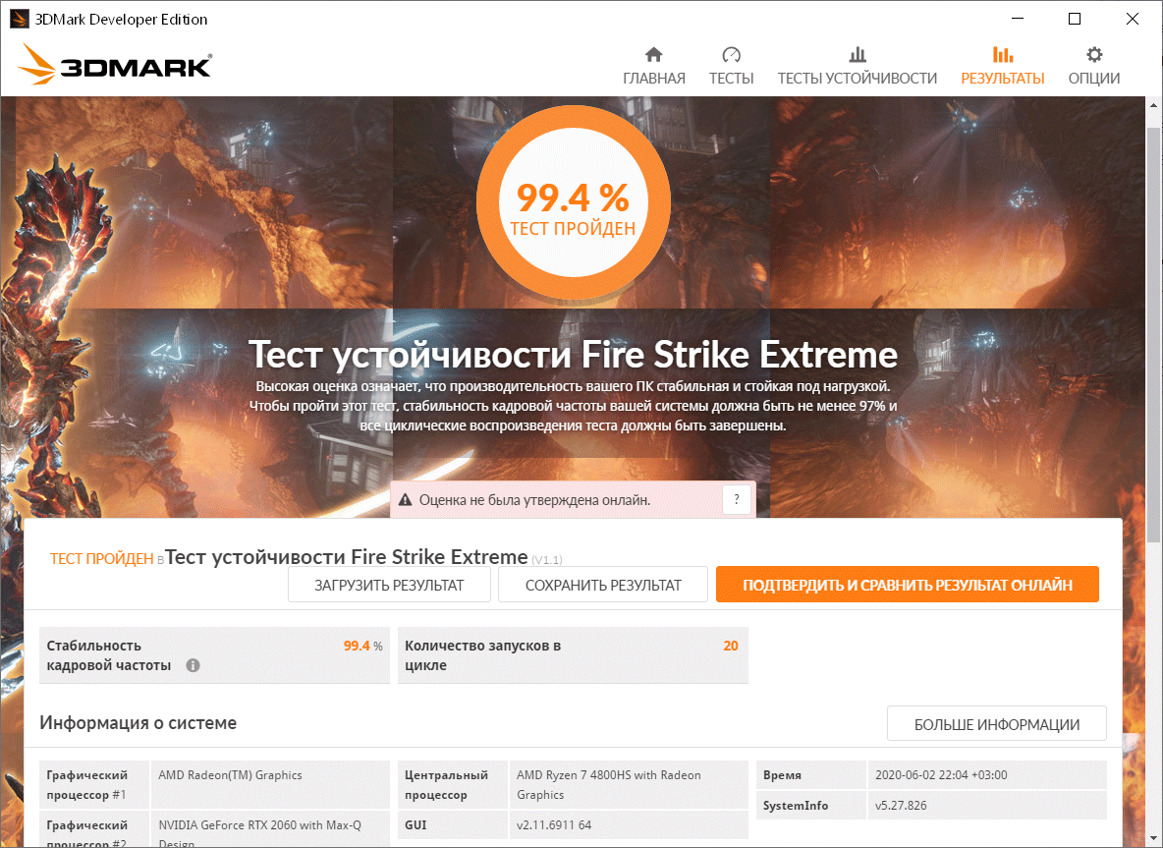Viewport: 1163px width, 848px height.
Task: Click ПОДТВЕРДИТЬ И СРАВНИТЬ РЕЗУЛЬТАТ ОНЛАЙН button
Action: click(907, 586)
